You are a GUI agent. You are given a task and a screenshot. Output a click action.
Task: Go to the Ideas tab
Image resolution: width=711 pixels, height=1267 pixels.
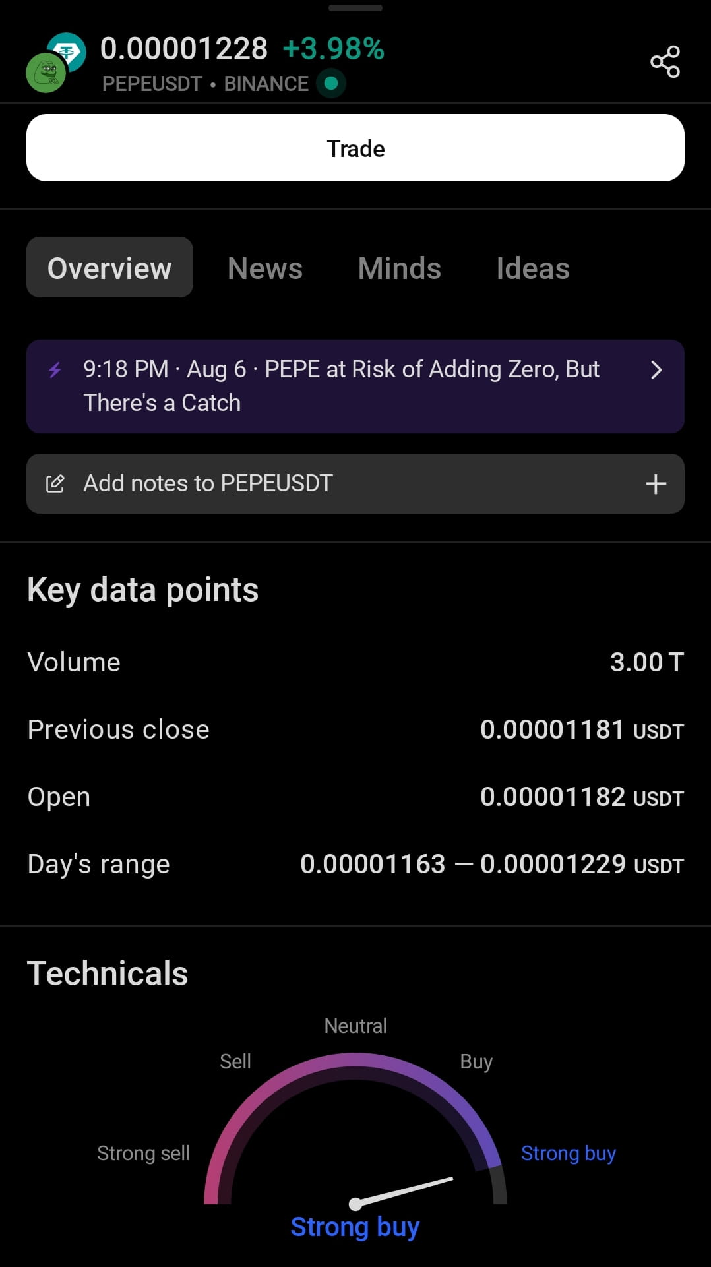(x=533, y=268)
